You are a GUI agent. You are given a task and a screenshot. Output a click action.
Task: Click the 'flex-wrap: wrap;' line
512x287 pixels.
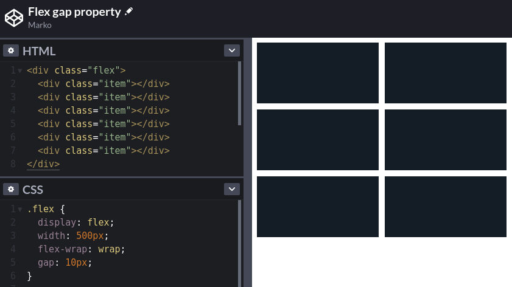coord(82,249)
